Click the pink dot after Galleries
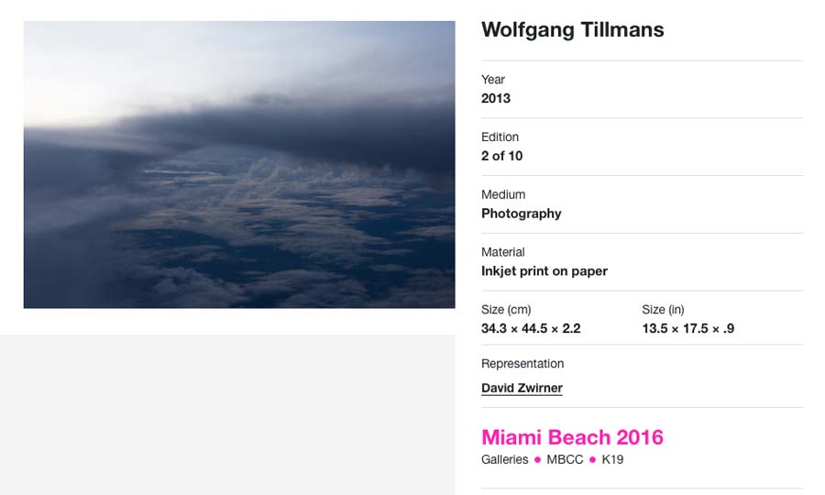 pos(537,460)
